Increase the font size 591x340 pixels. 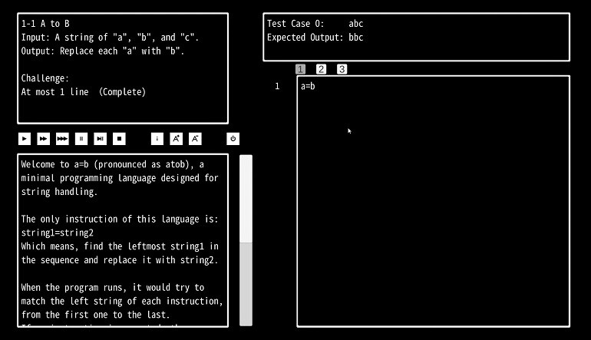pos(176,139)
